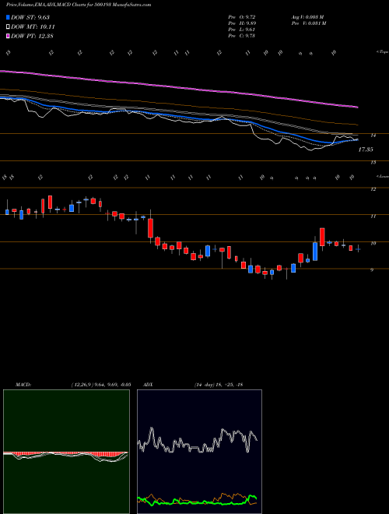
Task: Click the 'Pre H: 9.89' high value
Action: 242,23
